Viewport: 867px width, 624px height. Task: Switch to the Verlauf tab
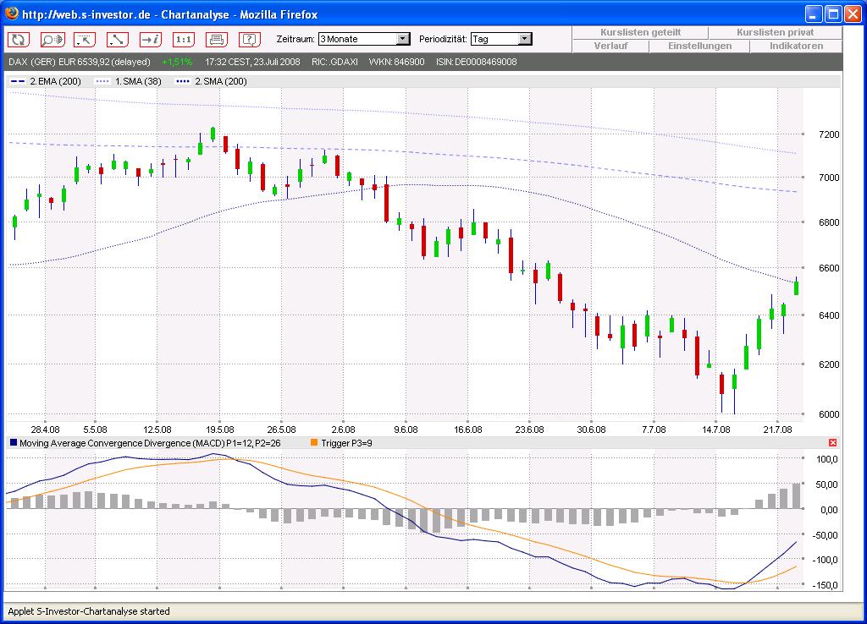(610, 46)
